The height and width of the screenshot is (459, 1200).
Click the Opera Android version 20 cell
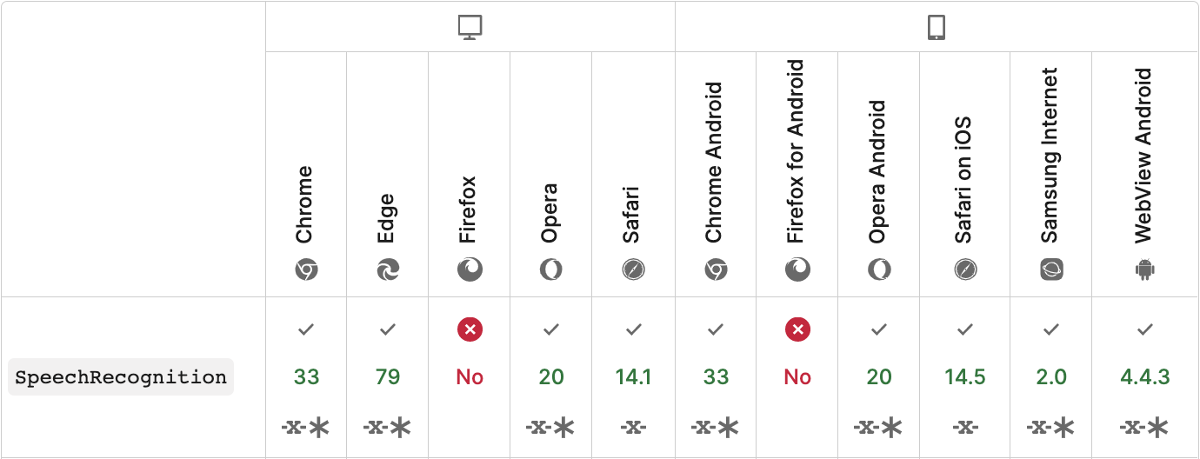879,377
